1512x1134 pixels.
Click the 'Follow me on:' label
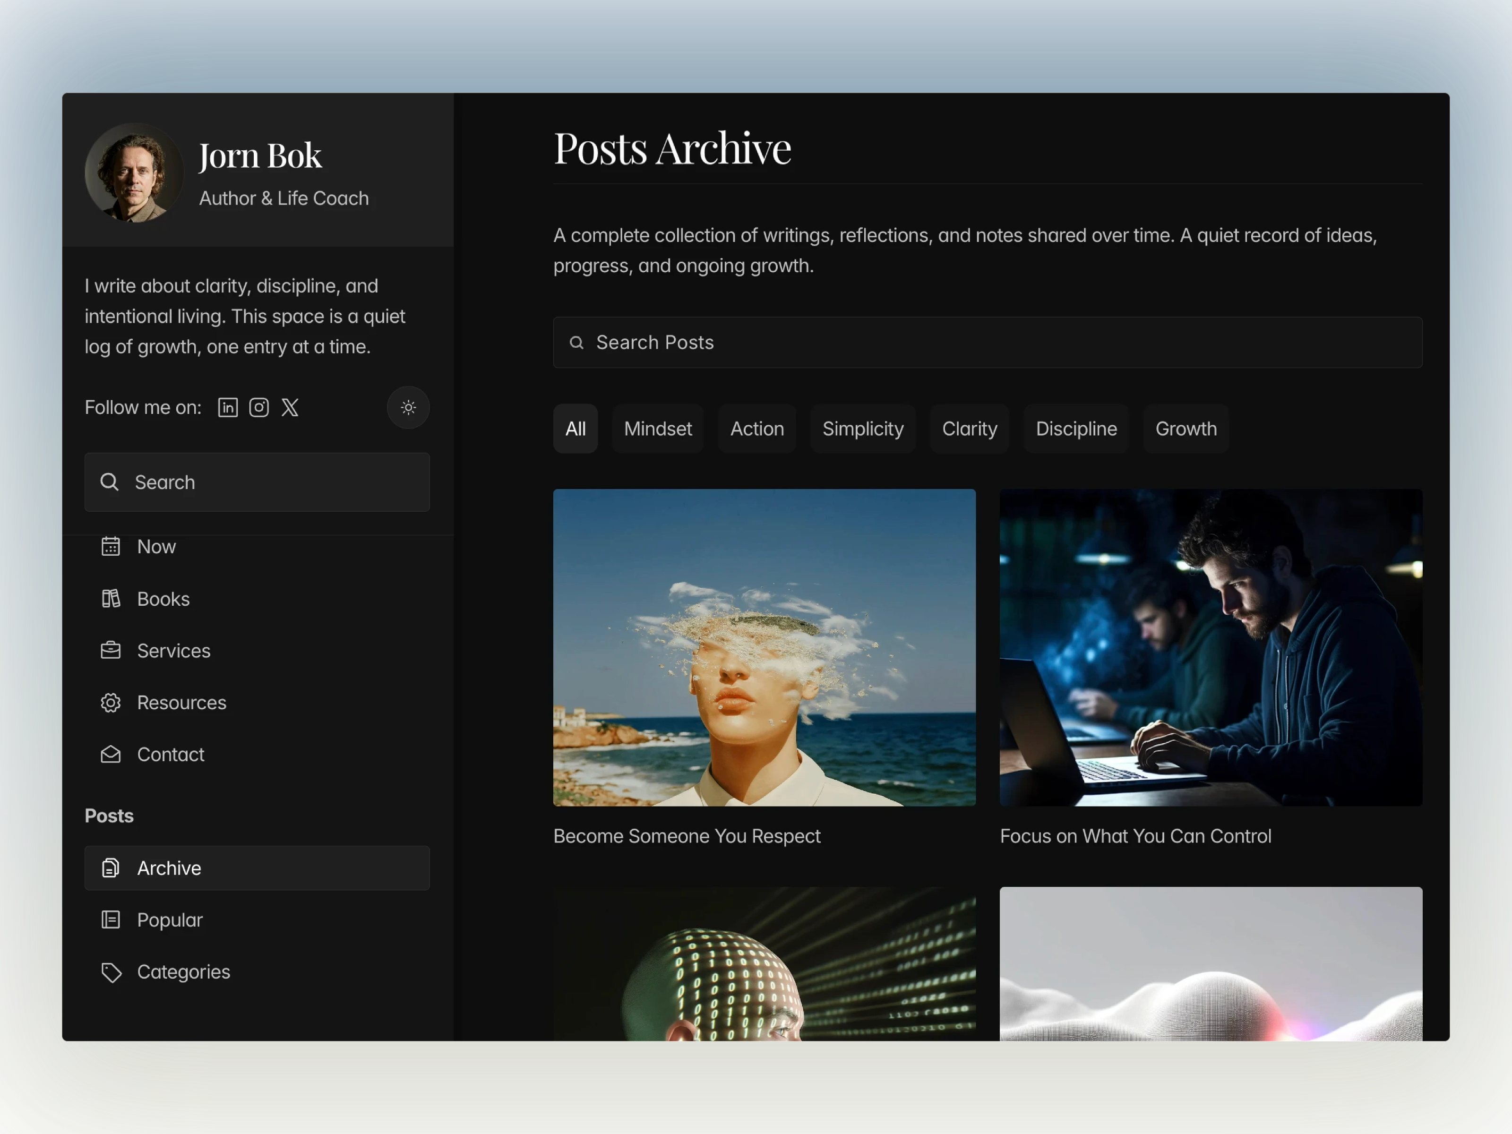coord(143,407)
